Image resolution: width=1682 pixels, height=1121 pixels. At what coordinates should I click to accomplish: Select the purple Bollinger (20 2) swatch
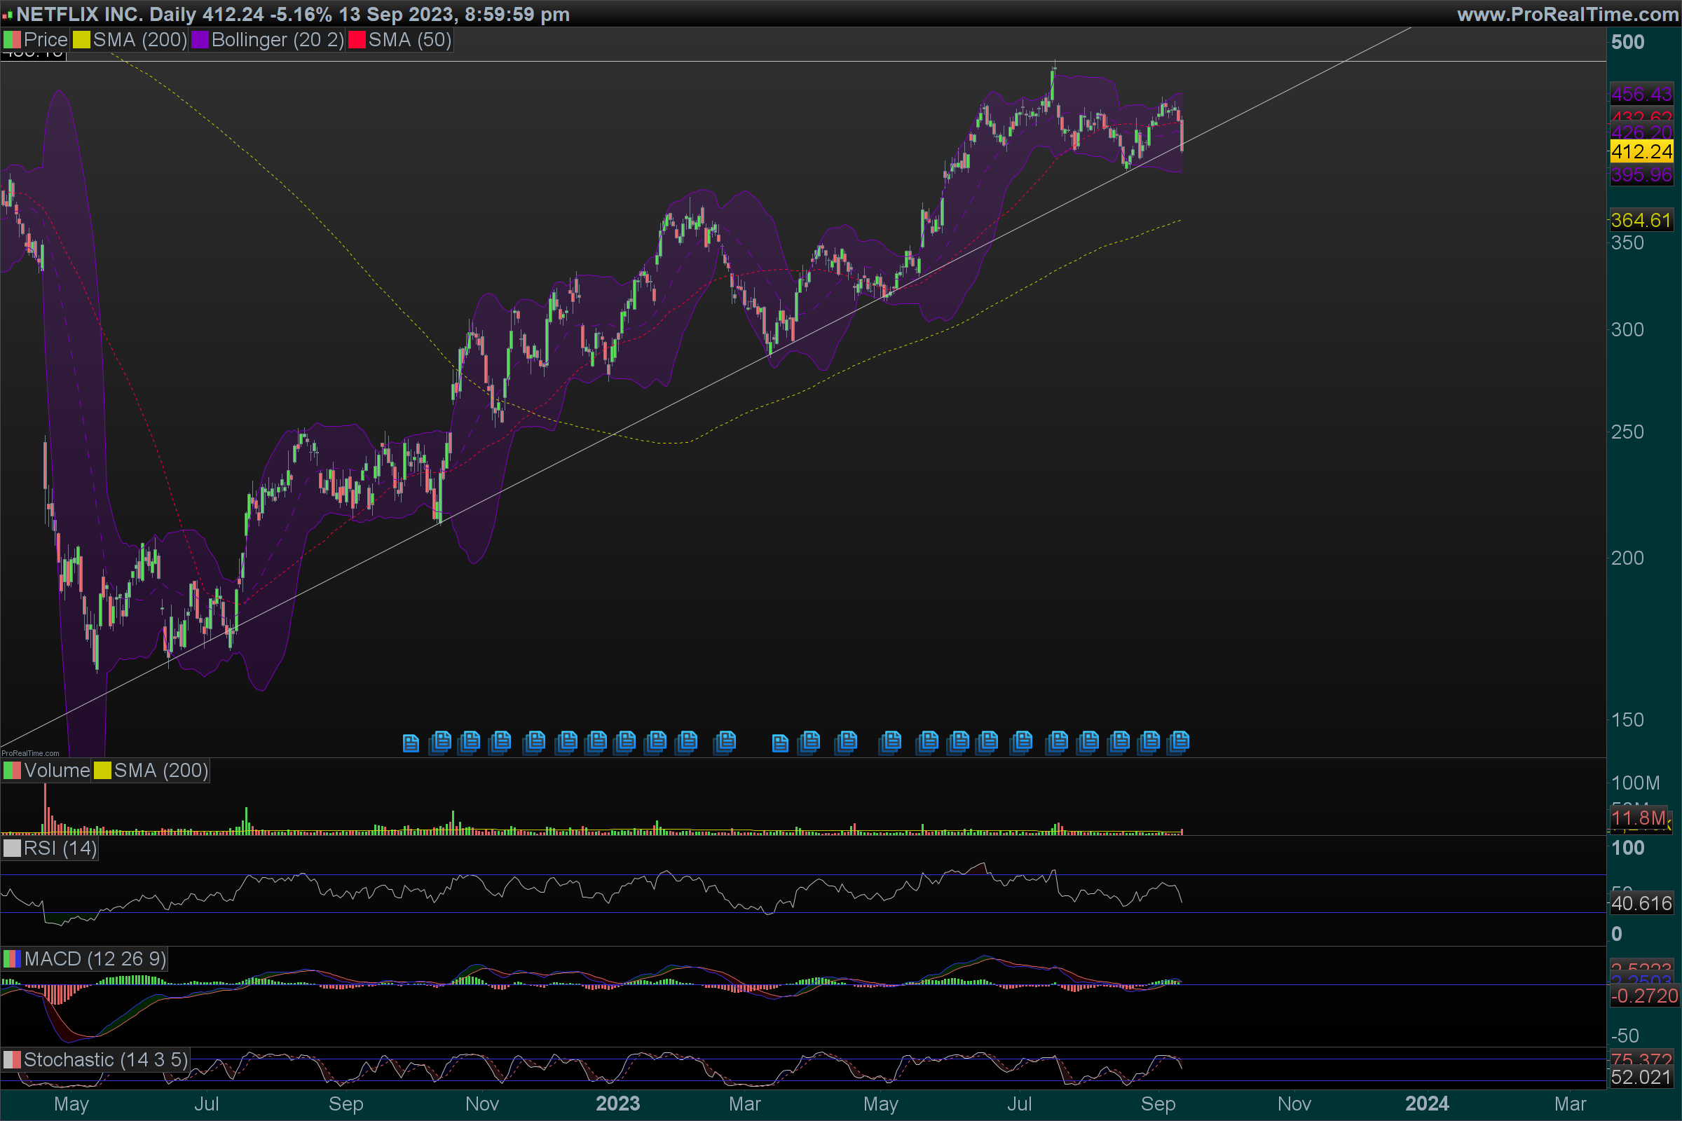click(x=200, y=40)
